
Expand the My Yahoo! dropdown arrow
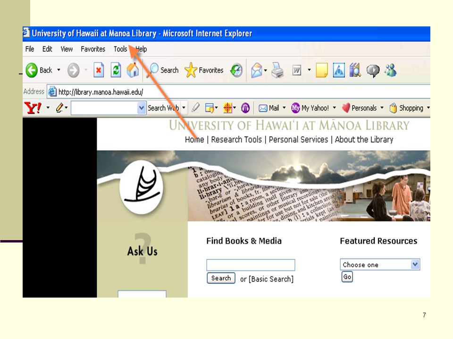(x=334, y=107)
